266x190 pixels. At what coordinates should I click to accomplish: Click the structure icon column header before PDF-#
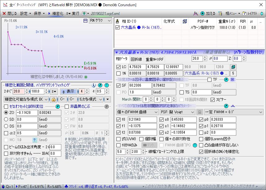click(185, 21)
